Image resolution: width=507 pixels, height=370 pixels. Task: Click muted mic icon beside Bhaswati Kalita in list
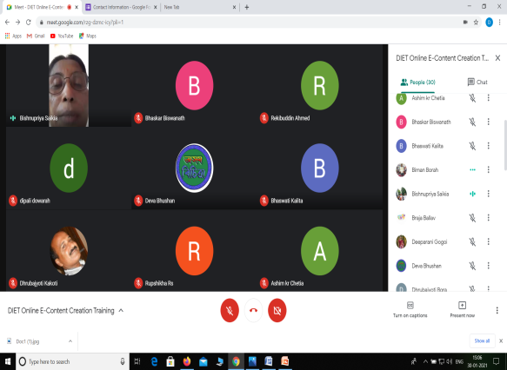472,146
